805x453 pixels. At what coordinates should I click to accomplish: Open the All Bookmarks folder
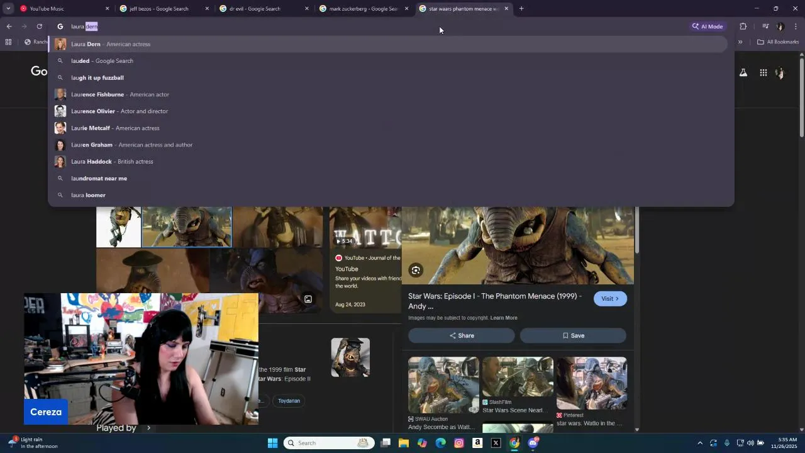[x=778, y=42]
